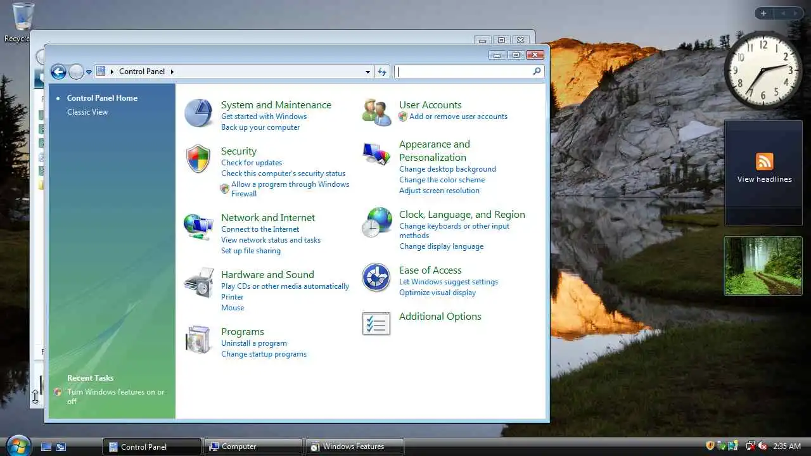The image size is (811, 456).
Task: Click the Clock, Language, and Region globe icon
Action: tap(376, 222)
